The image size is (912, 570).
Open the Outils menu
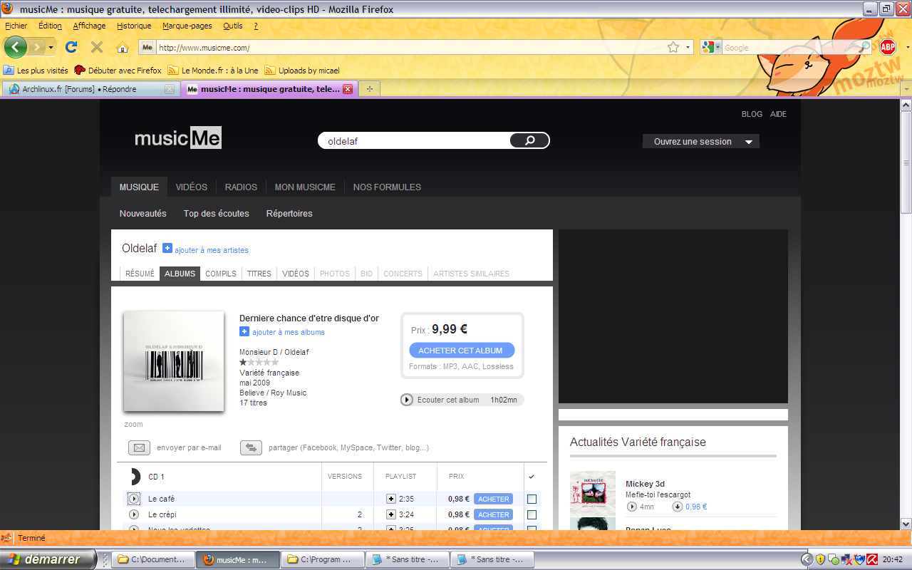(x=232, y=26)
